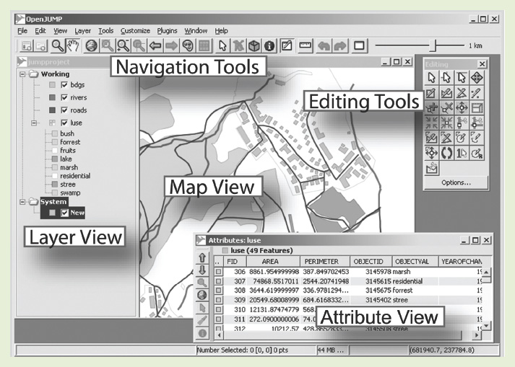Screen dimensions: 515x367
Task: Open the Layer menu
Action: (x=82, y=31)
